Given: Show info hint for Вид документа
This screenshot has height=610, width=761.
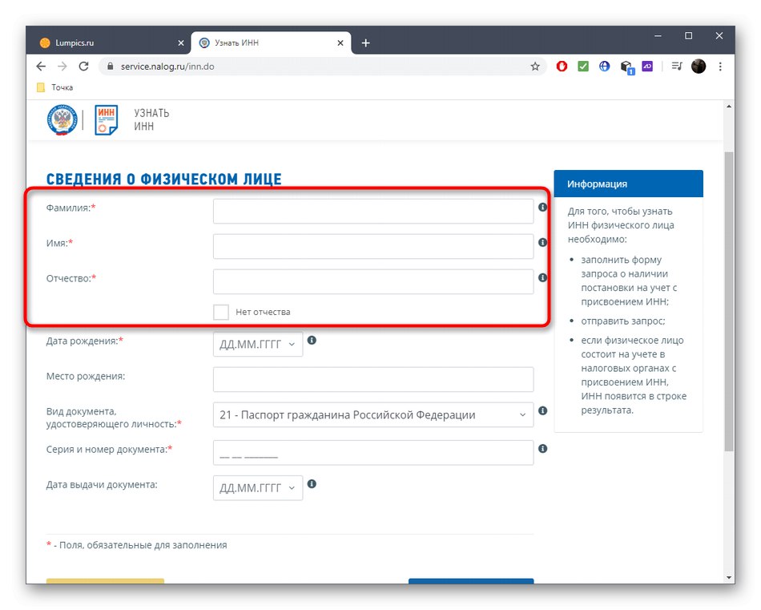Looking at the screenshot, I should coord(542,410).
